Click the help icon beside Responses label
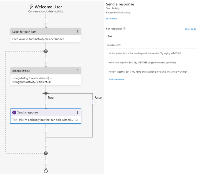The width and height of the screenshot is (198, 174). click(119, 45)
